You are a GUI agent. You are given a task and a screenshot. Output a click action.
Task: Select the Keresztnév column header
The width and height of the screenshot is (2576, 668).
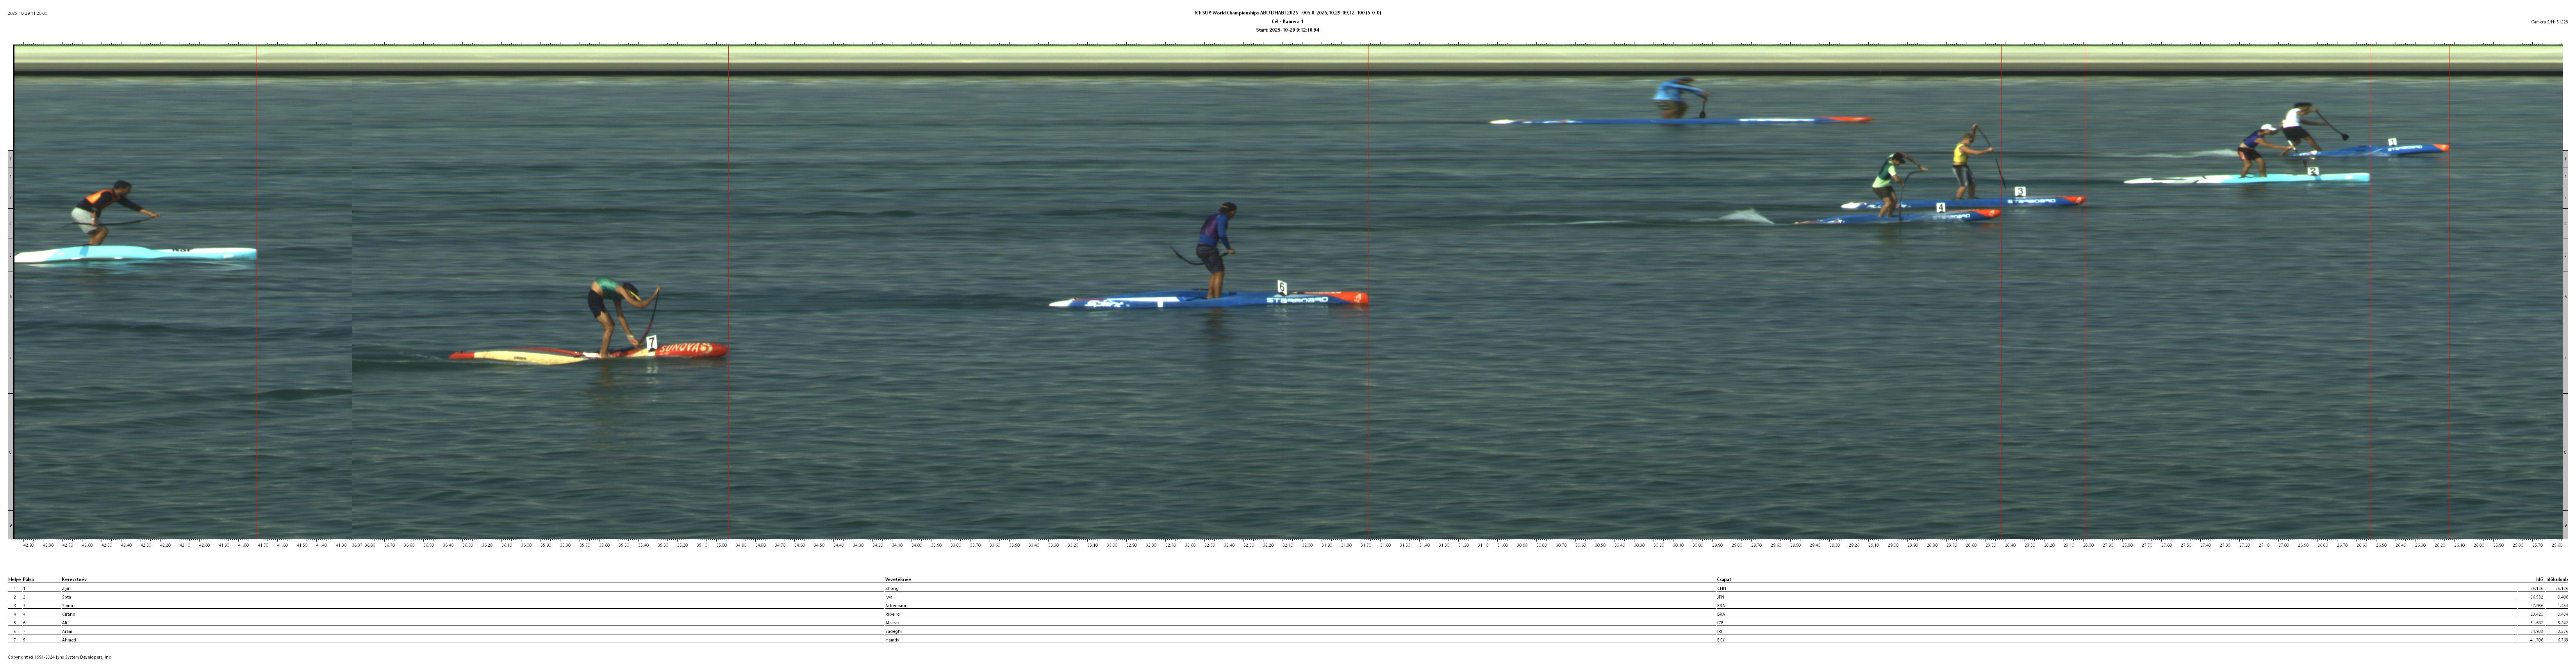74,579
